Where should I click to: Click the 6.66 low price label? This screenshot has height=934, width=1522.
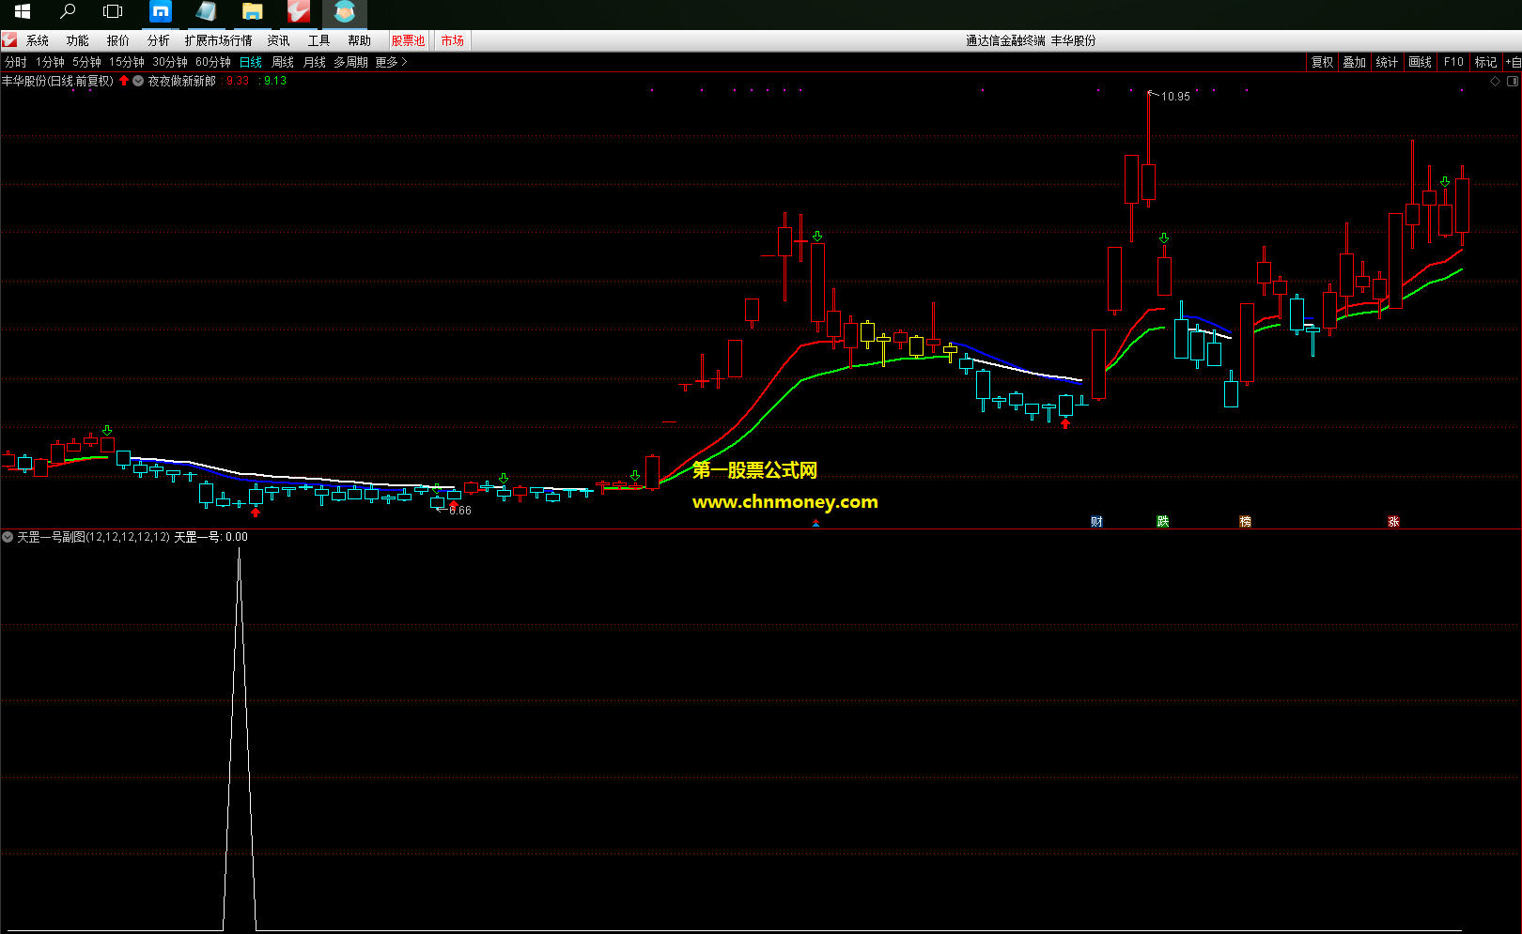pyautogui.click(x=460, y=511)
